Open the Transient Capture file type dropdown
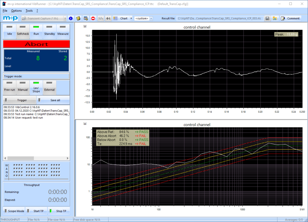Screen dimensions: 308x222 [x=65, y=18]
